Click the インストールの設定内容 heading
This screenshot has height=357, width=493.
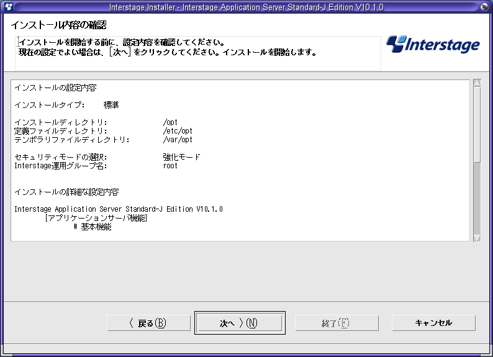(x=55, y=88)
